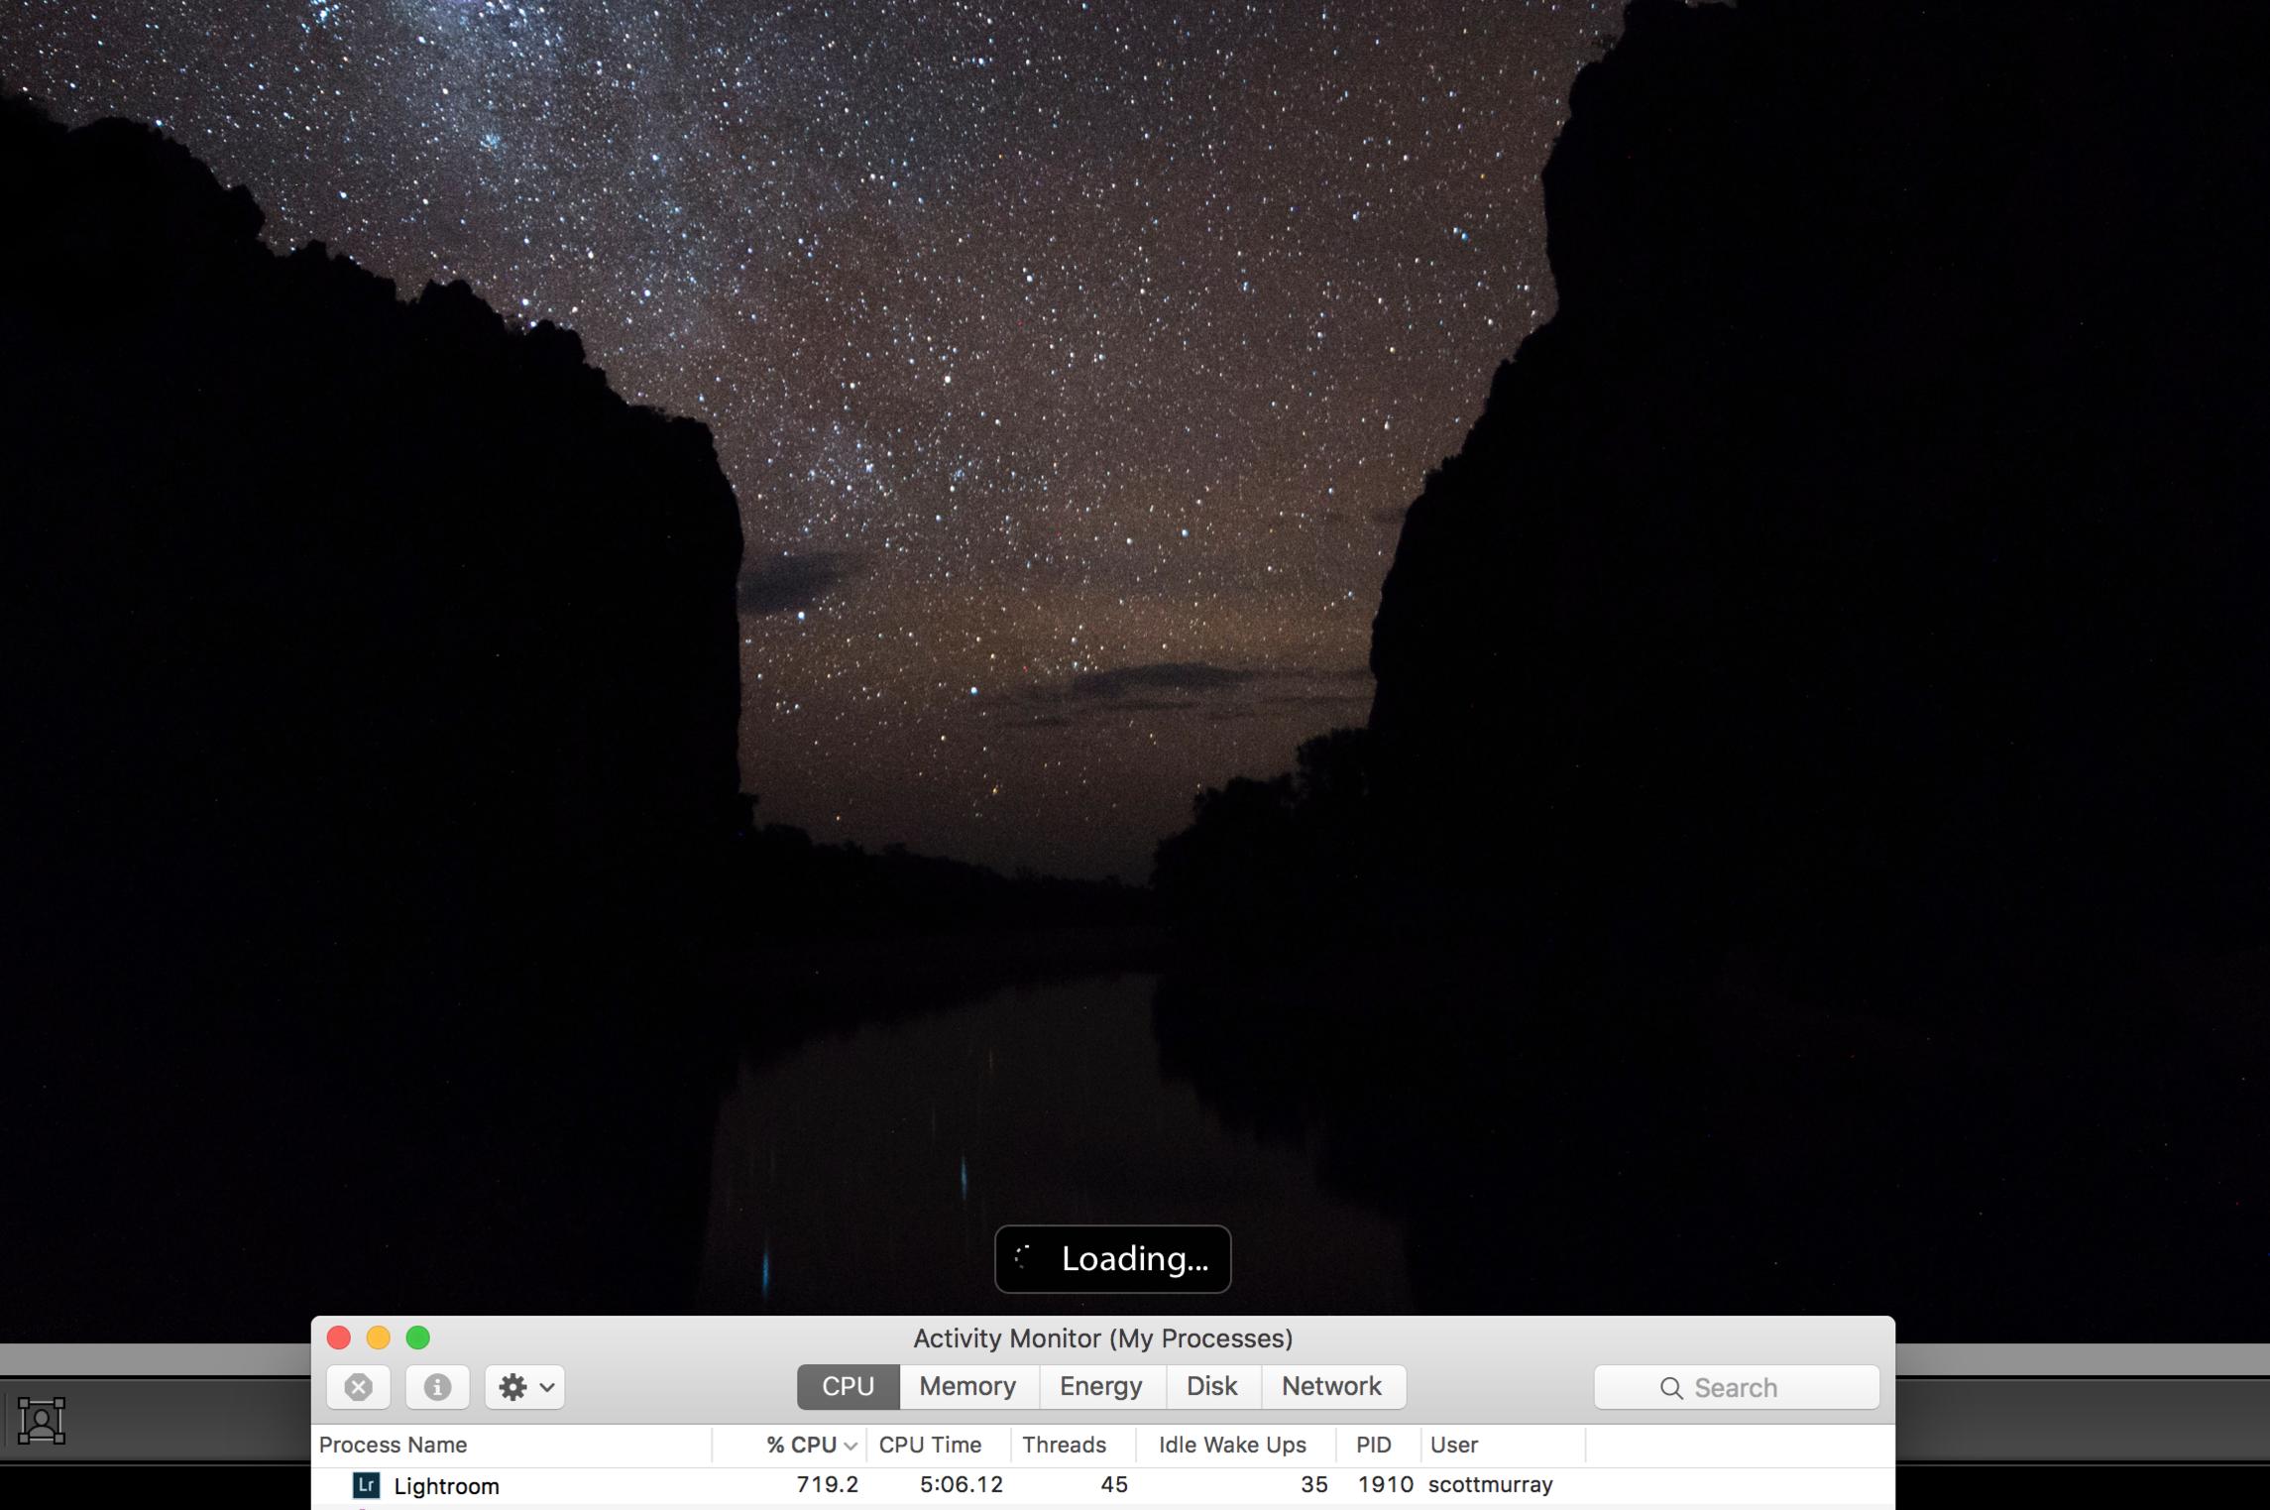The width and height of the screenshot is (2270, 1510).
Task: Sort processes by Threads column
Action: [1064, 1445]
